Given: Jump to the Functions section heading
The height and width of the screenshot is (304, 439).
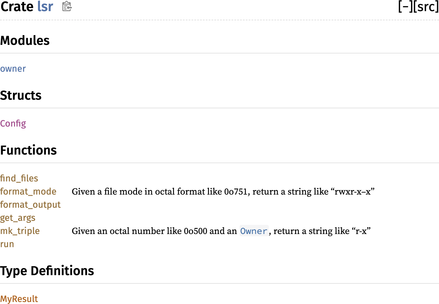Looking at the screenshot, I should click(x=28, y=150).
